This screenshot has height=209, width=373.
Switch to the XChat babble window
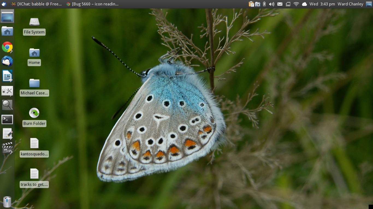37,4
